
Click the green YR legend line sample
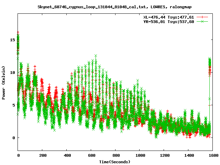[x=202, y=21]
